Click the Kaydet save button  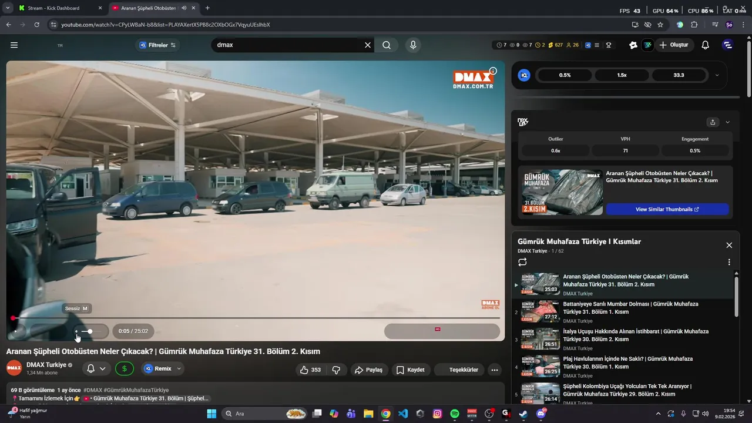pyautogui.click(x=410, y=370)
